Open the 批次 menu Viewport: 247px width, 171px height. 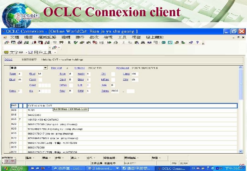pos(94,37)
